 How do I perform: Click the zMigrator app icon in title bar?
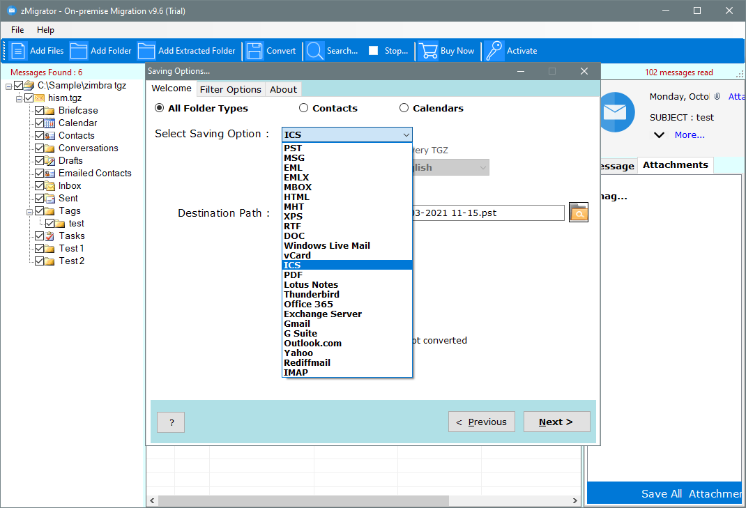coord(11,10)
